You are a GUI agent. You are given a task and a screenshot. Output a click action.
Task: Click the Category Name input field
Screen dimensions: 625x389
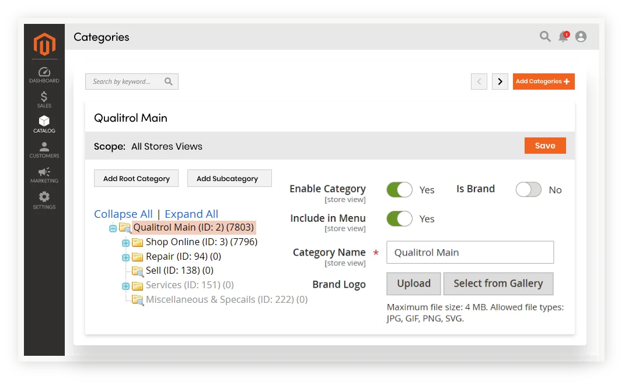(470, 252)
